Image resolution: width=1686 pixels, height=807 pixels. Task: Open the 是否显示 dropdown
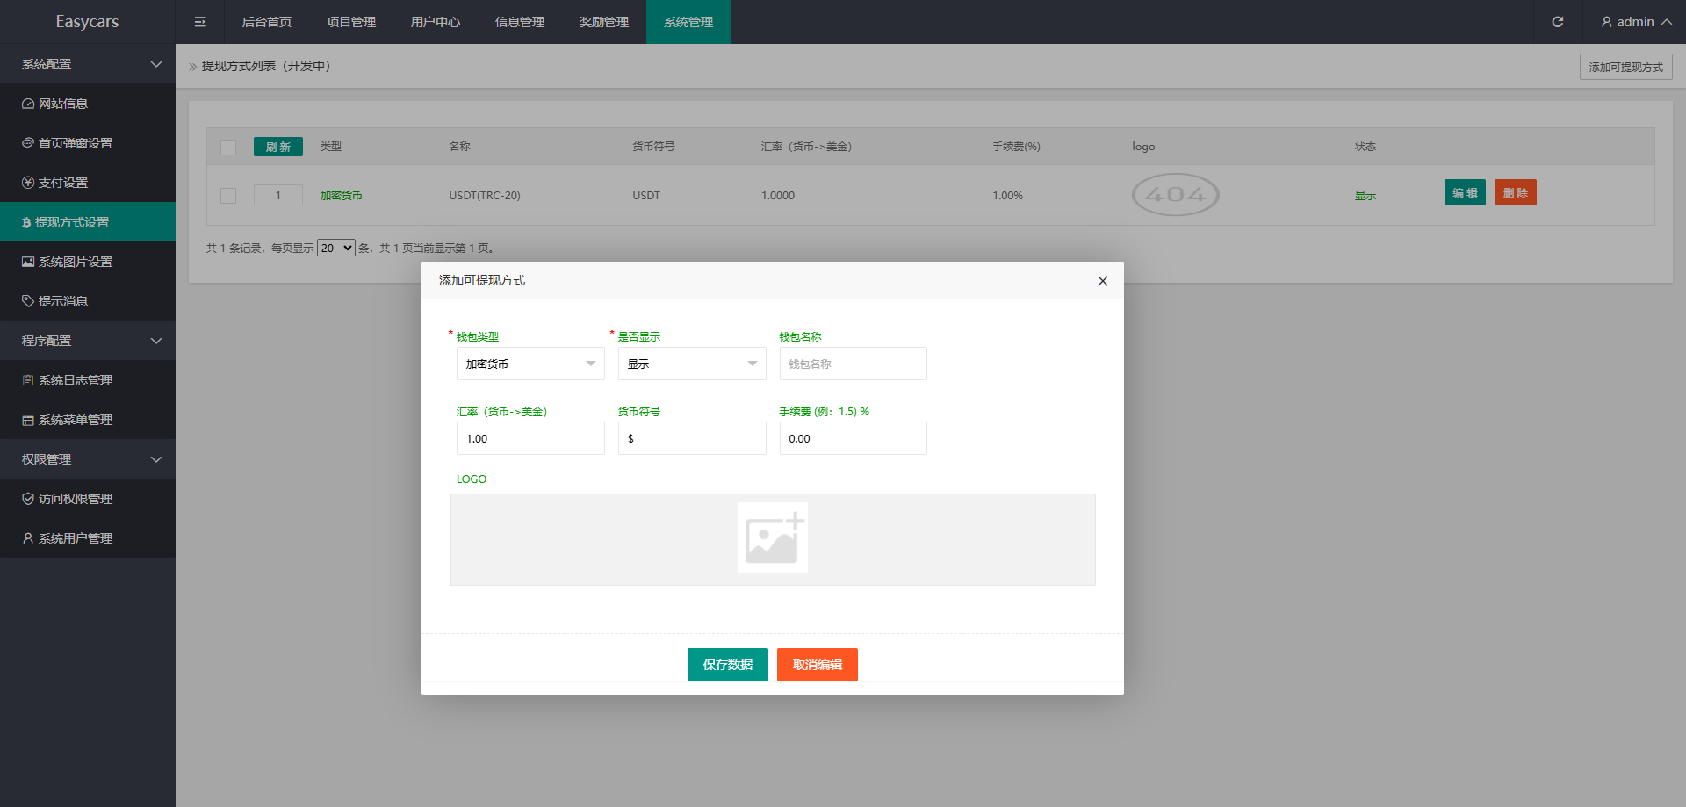tap(691, 364)
